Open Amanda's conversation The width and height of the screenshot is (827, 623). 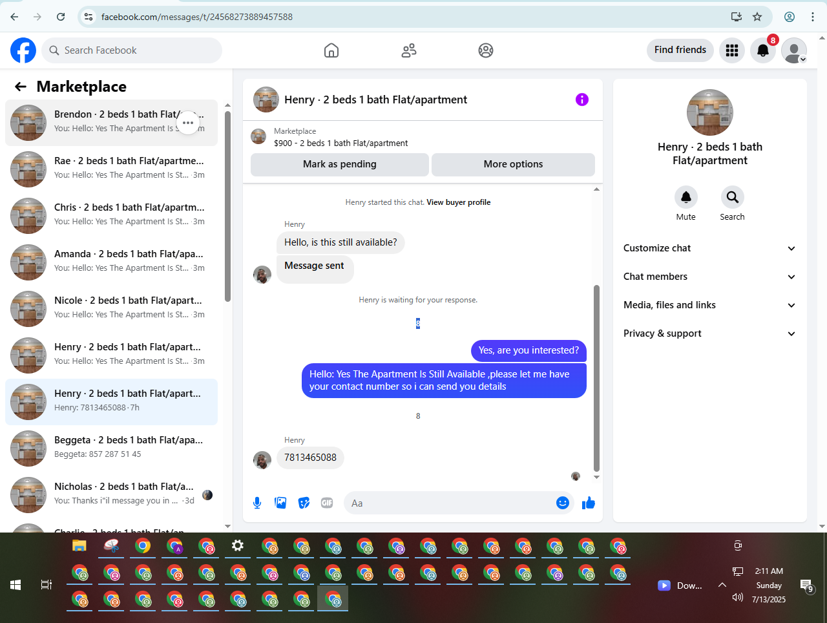[111, 262]
